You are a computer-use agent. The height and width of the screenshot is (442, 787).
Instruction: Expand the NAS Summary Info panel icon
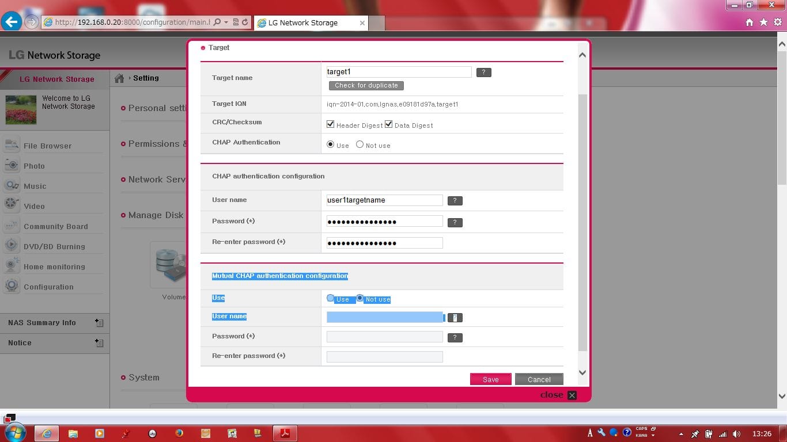[x=99, y=323]
